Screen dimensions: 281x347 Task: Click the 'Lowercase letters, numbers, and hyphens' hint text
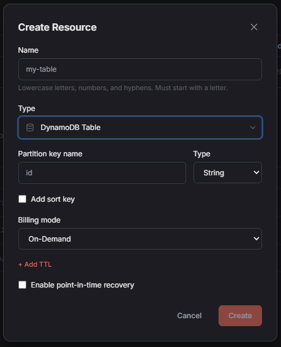tap(122, 88)
